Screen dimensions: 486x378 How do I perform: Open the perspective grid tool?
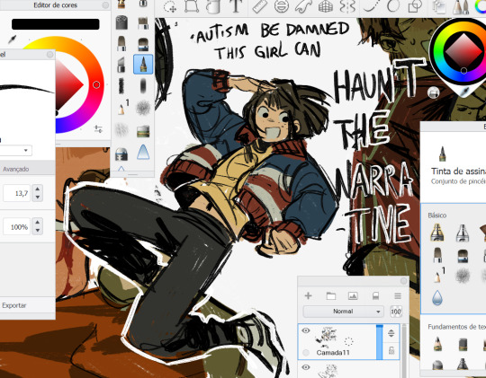326,6
